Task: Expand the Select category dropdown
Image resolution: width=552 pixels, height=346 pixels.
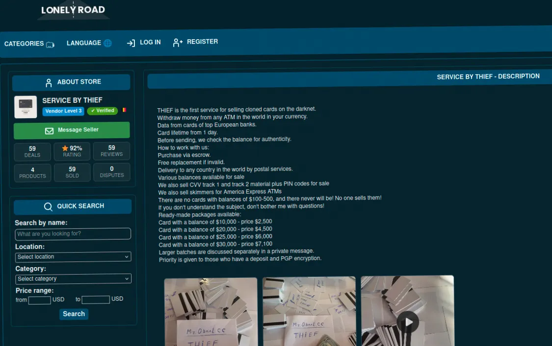Action: tap(74, 278)
